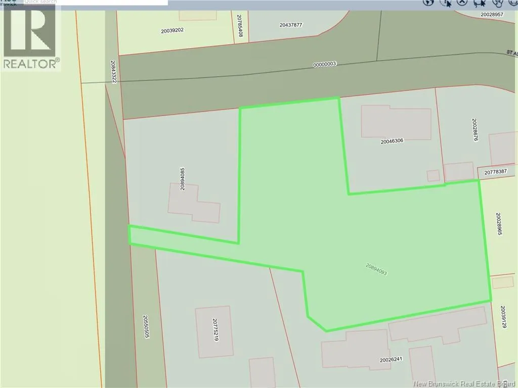Click parcel label 20028676
Screen dimensions: 518x388
coord(475,130)
